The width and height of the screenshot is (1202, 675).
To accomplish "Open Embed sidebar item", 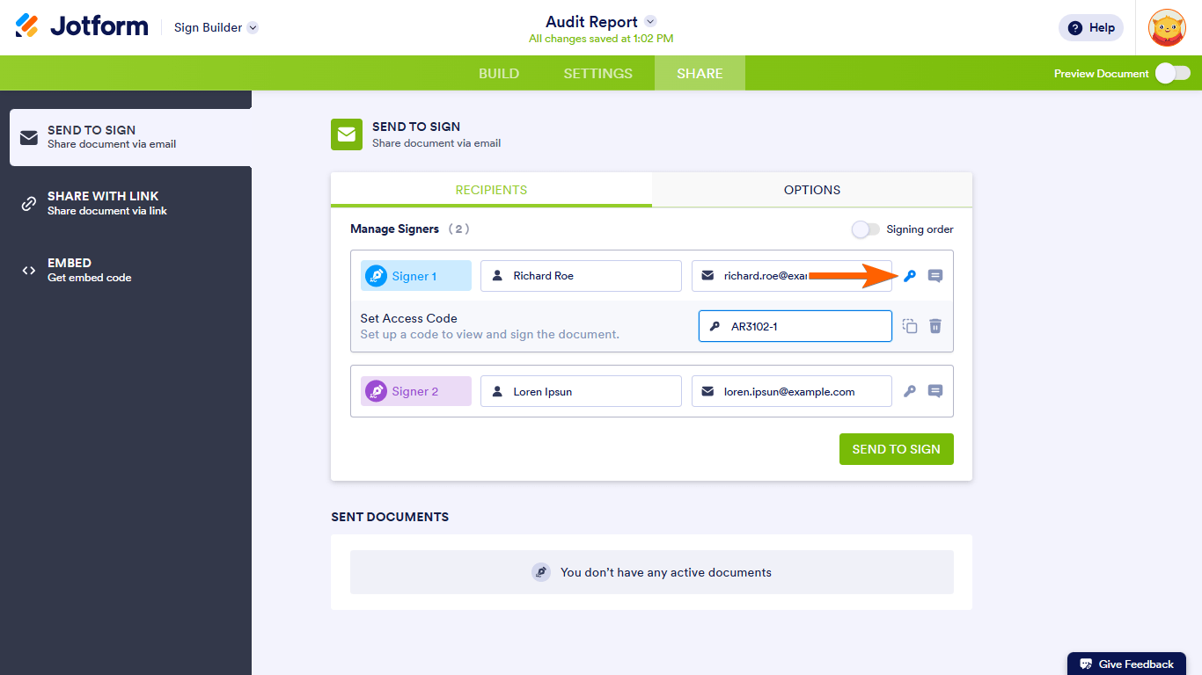I will pyautogui.click(x=130, y=270).
